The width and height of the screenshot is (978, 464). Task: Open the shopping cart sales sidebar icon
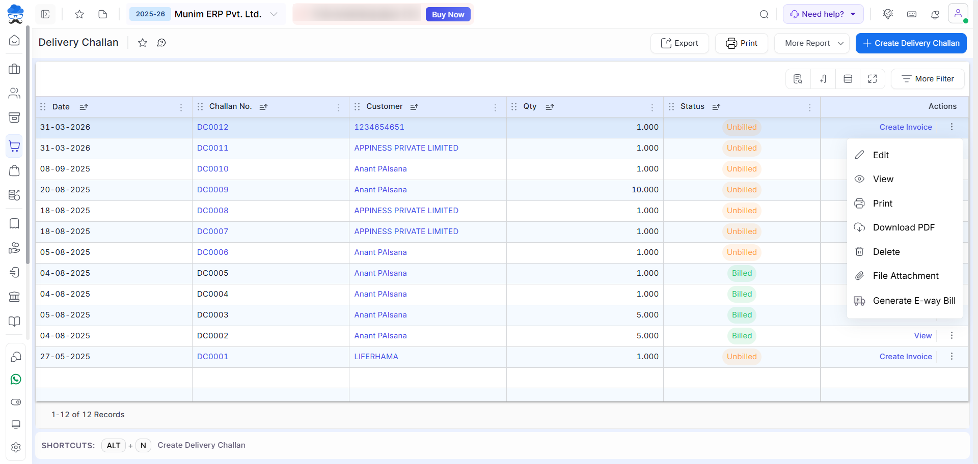(x=15, y=146)
